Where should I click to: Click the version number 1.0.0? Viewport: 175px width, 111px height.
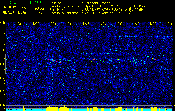38,2
